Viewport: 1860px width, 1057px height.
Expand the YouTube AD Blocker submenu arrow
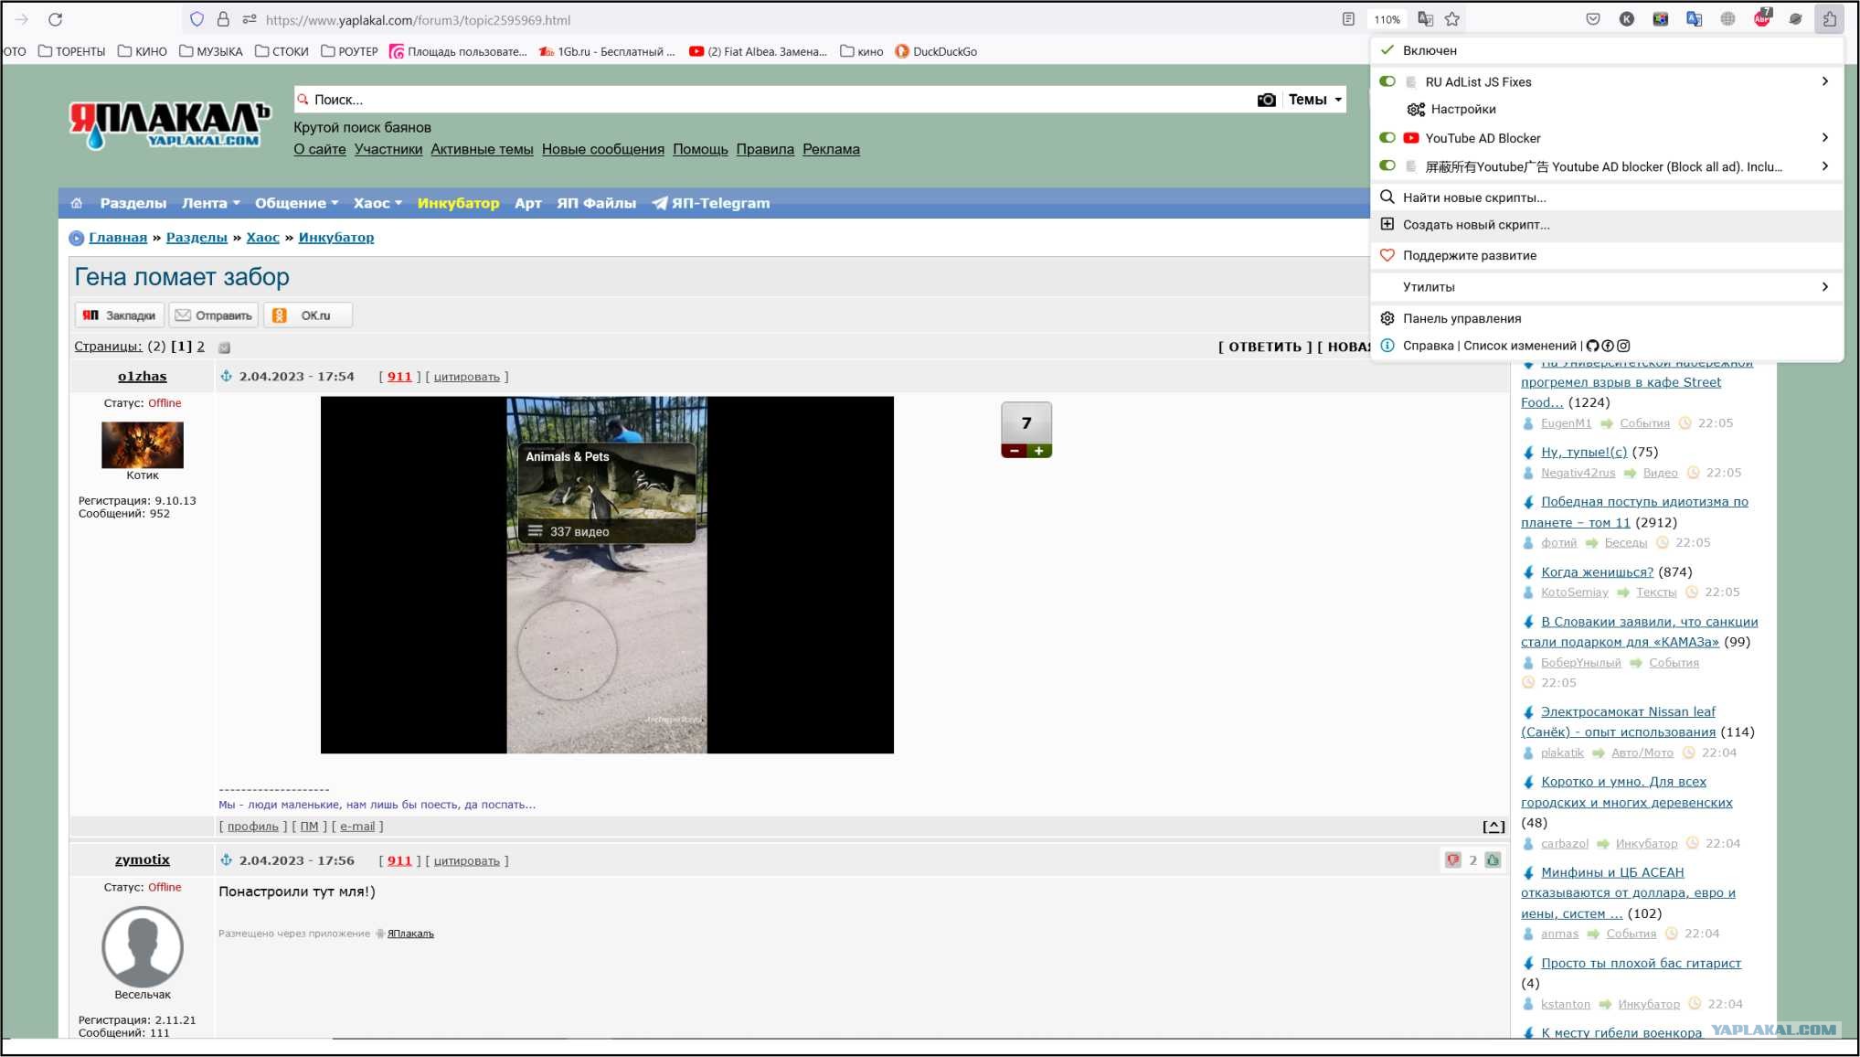click(1825, 138)
